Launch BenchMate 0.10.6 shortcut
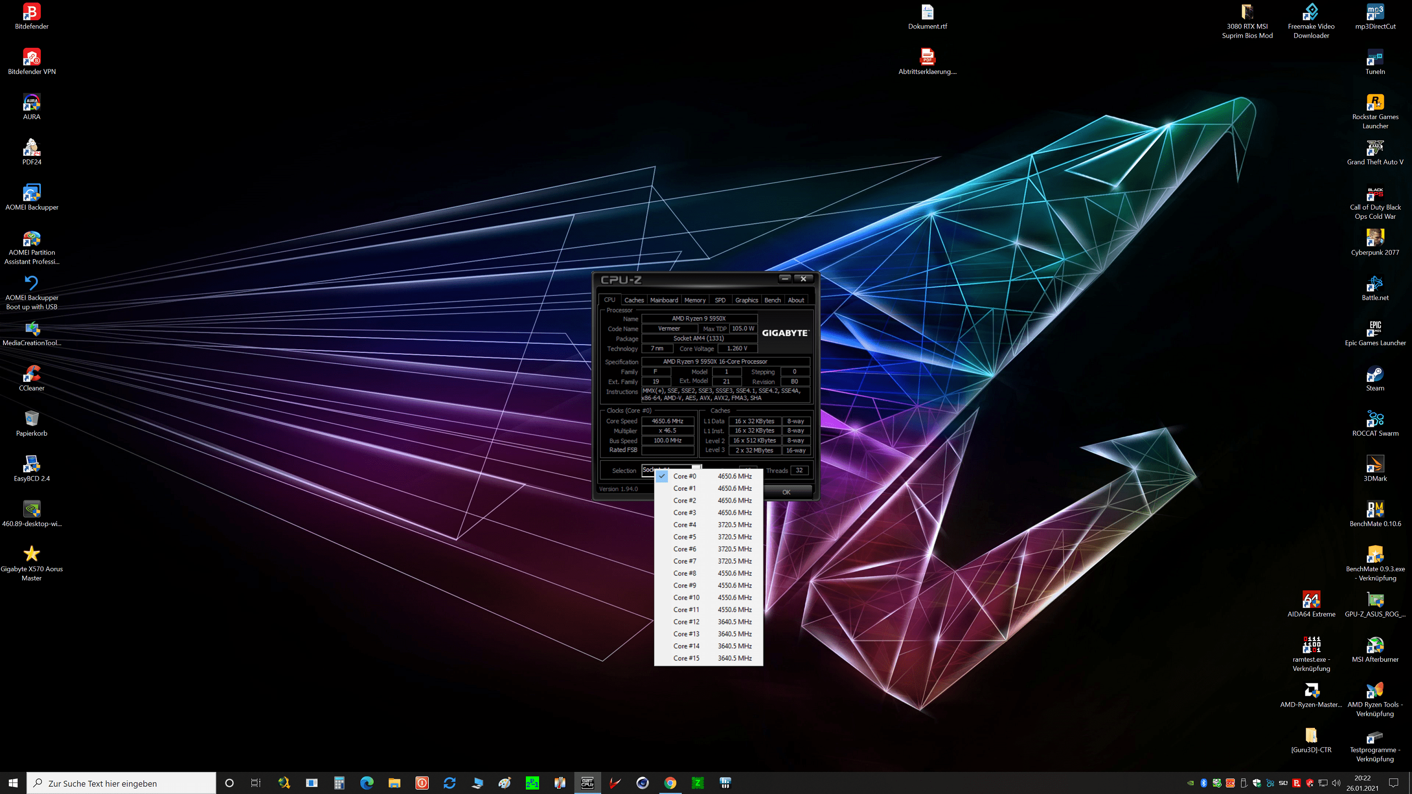1412x794 pixels. pos(1375,513)
